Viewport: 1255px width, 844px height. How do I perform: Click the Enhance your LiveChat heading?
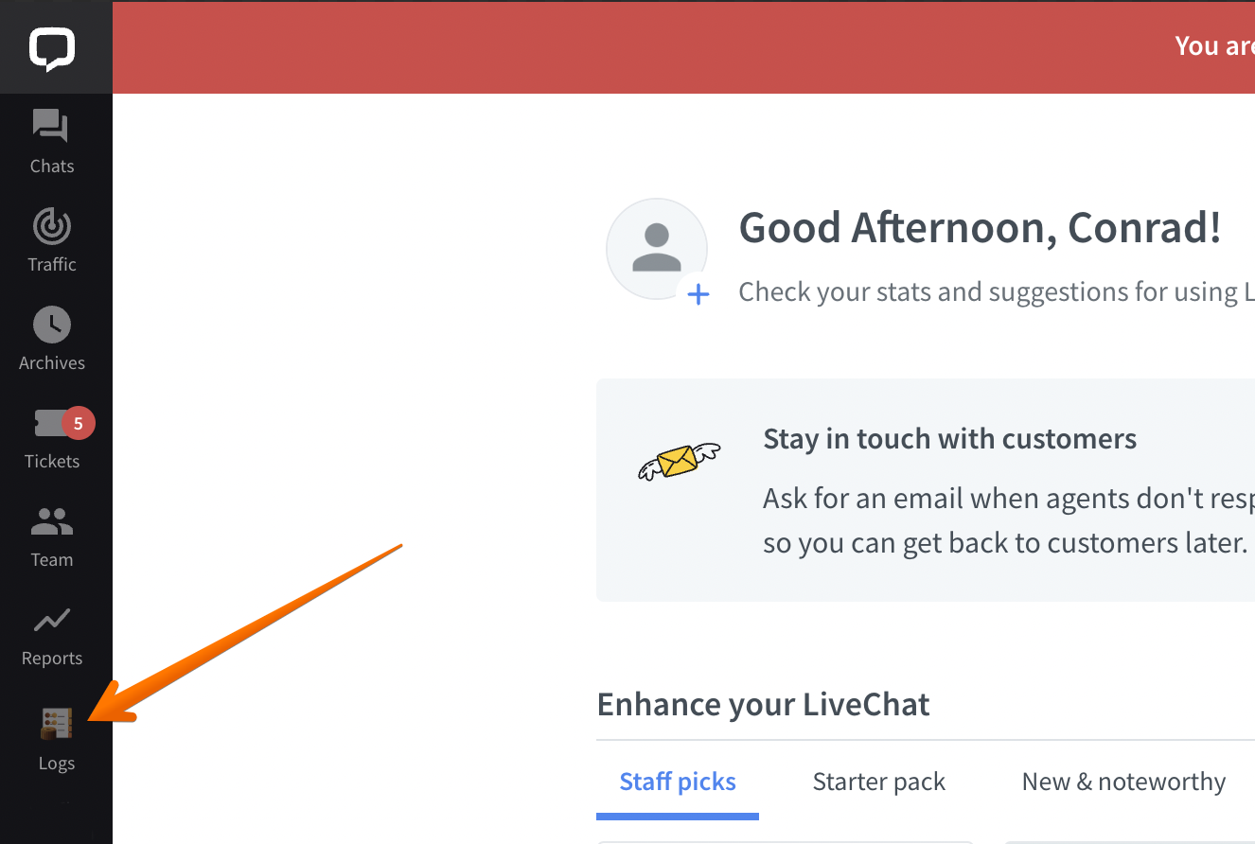(x=763, y=704)
